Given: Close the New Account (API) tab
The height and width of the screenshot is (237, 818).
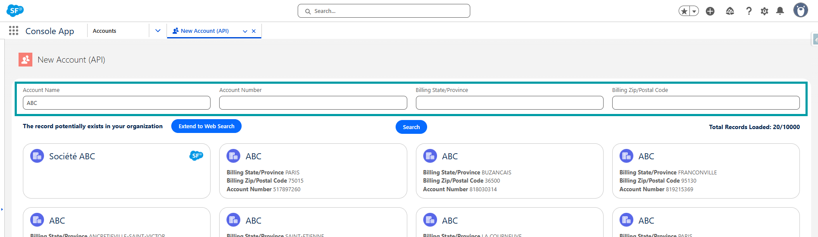Looking at the screenshot, I should [x=254, y=31].
